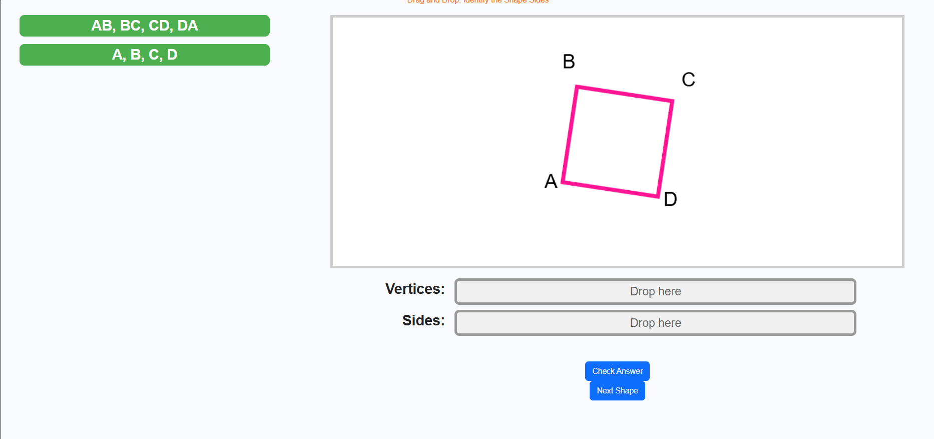Screen dimensions: 934x439
Task: Select the "AB, BC, CD, DA" answer chip
Action: [144, 26]
